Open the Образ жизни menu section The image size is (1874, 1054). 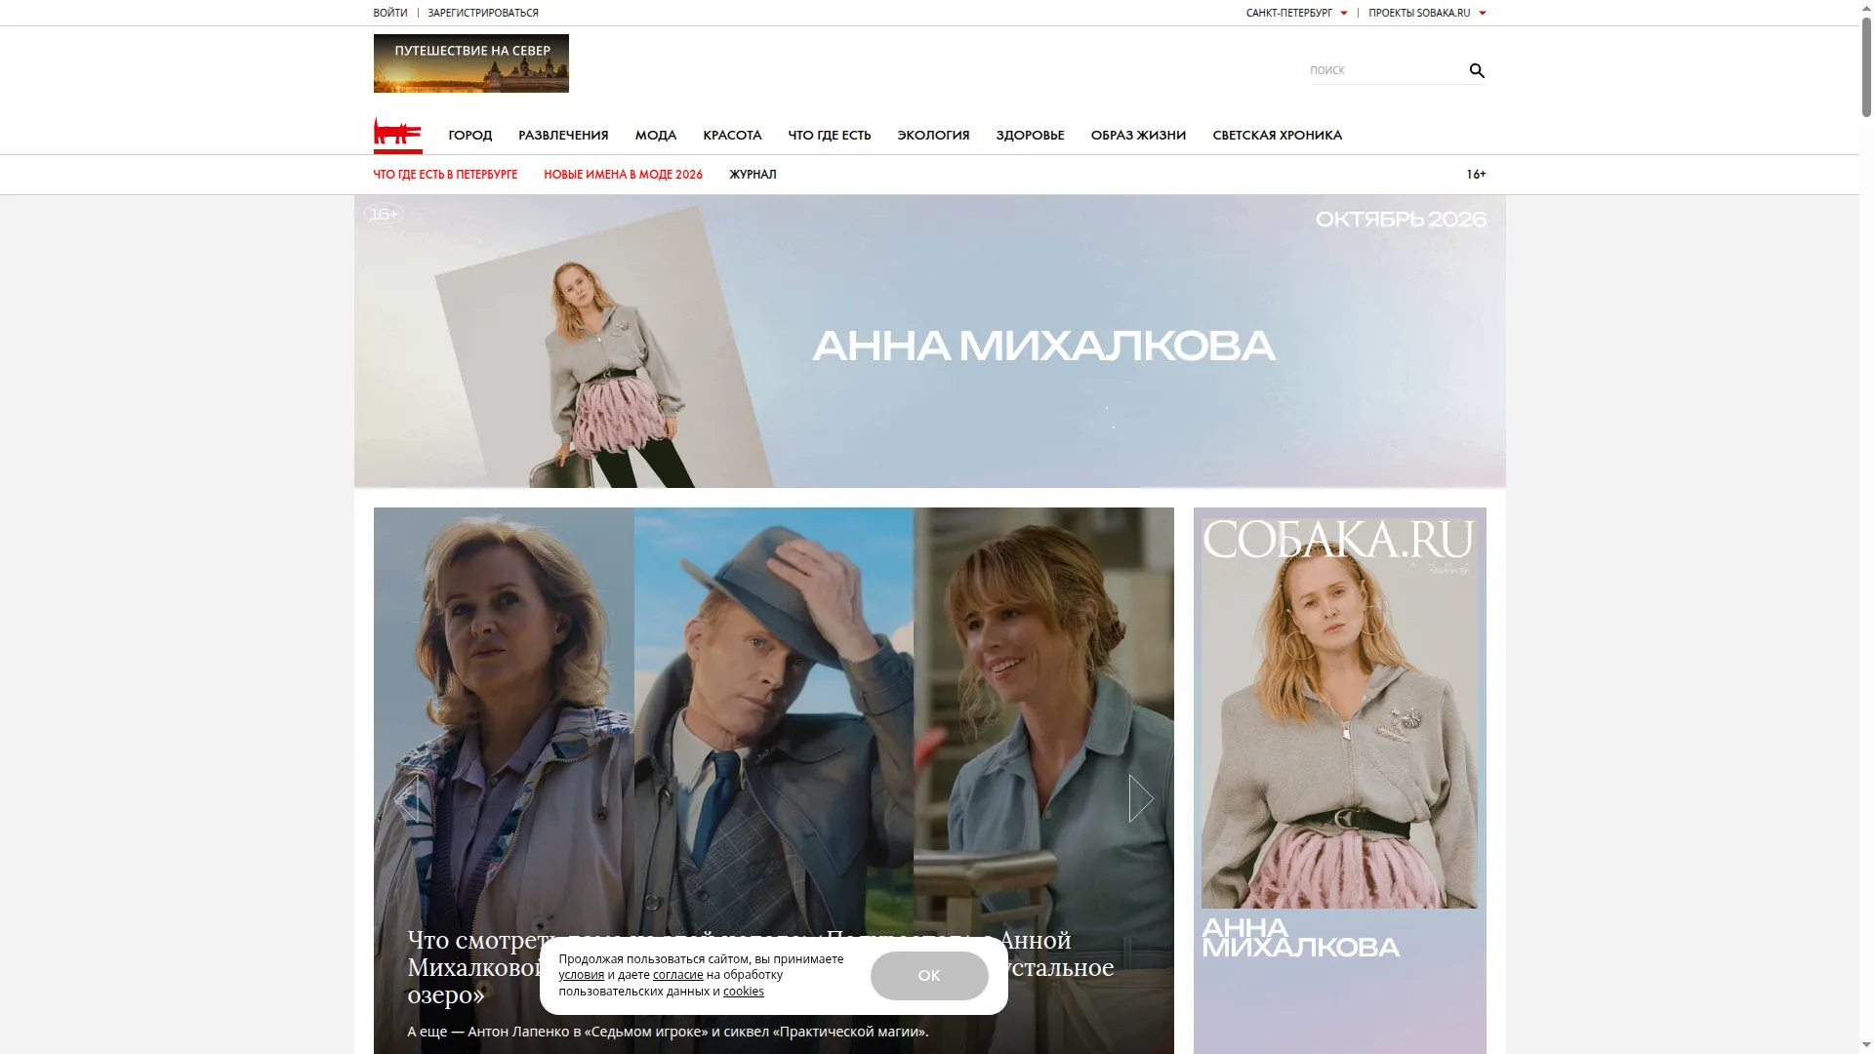click(1138, 135)
